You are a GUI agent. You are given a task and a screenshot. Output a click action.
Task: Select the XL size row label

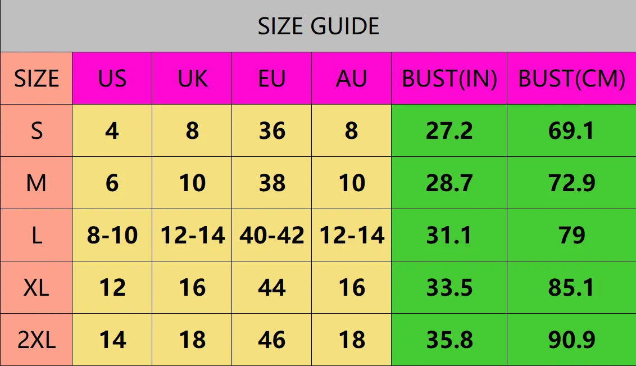tap(37, 288)
